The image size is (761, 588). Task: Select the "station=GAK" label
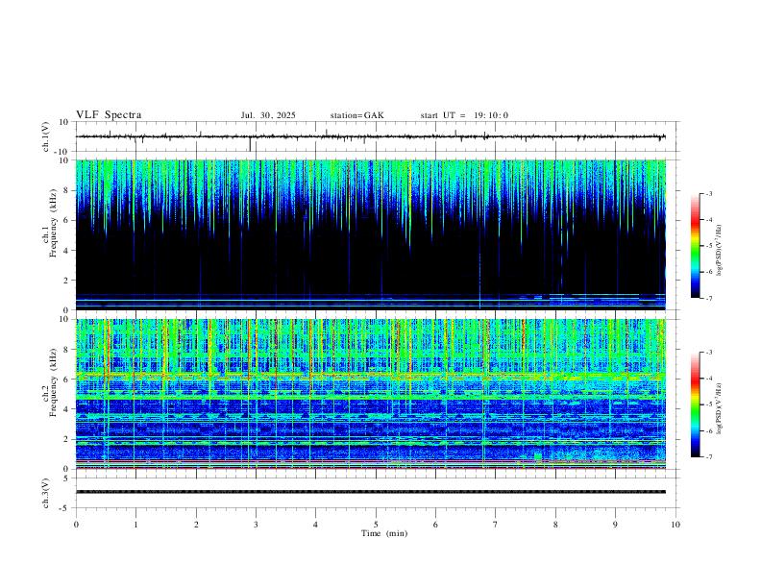(x=356, y=115)
